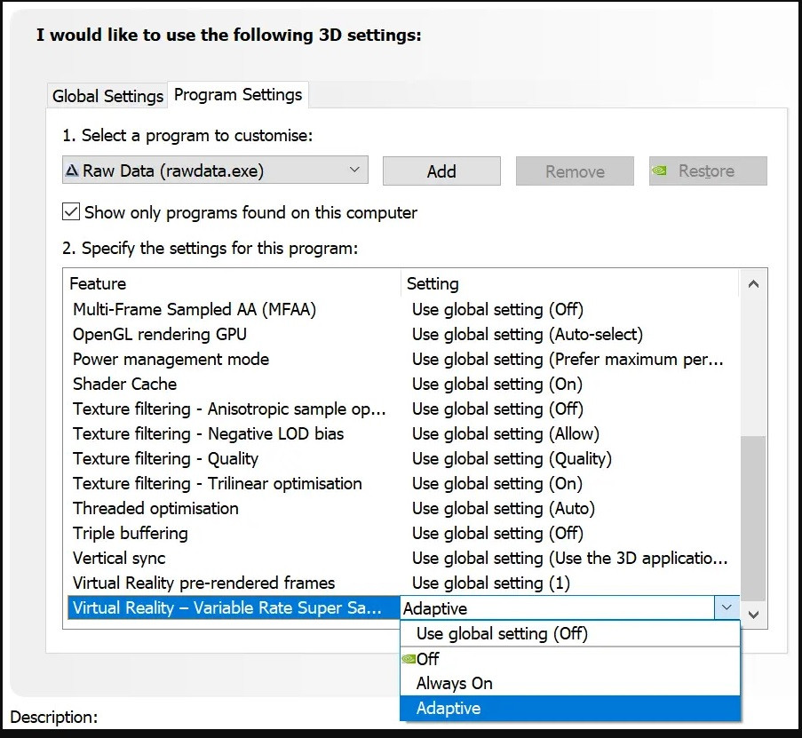Click the NVIDIA icon beside Off option
Viewport: 802px width, 738px height.
409,659
